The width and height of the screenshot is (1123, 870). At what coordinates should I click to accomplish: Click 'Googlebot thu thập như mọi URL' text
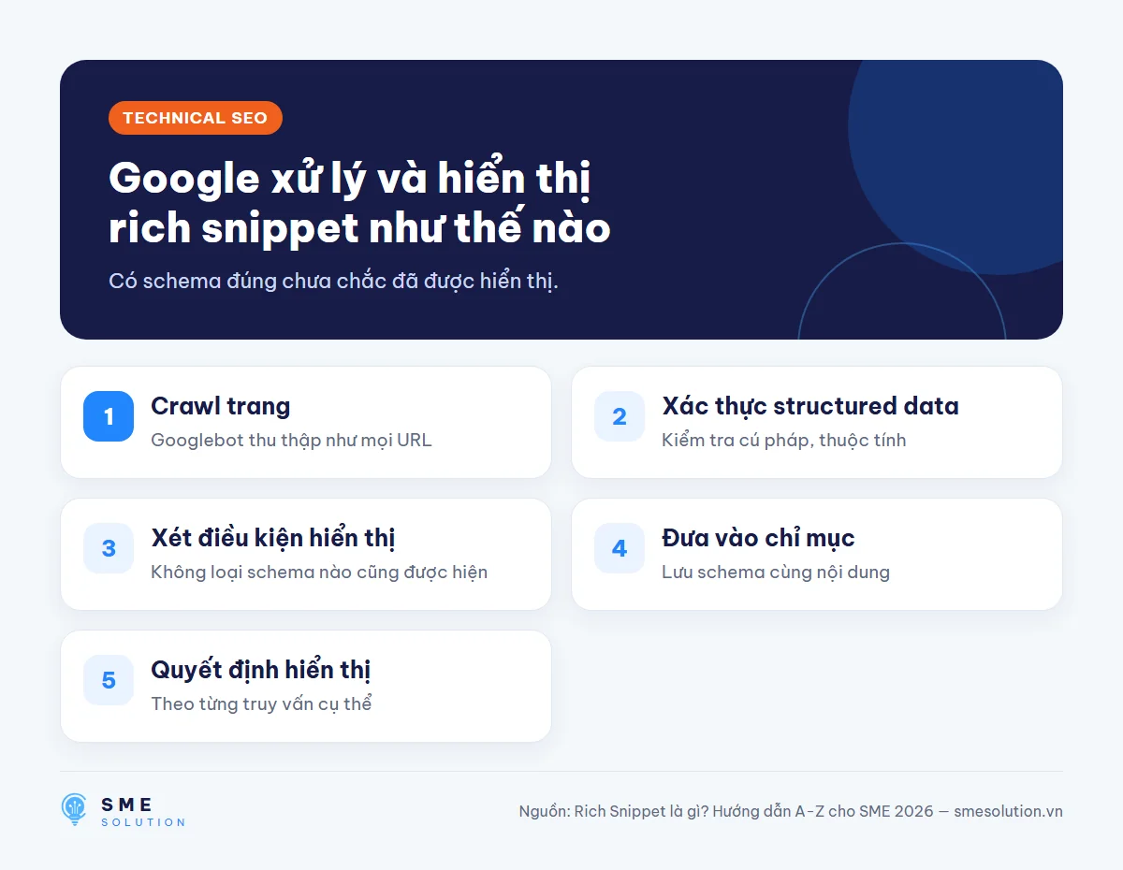click(x=291, y=440)
